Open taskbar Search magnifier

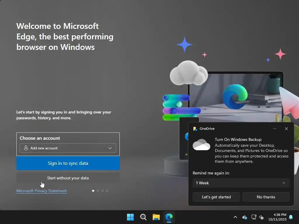tap(143, 217)
